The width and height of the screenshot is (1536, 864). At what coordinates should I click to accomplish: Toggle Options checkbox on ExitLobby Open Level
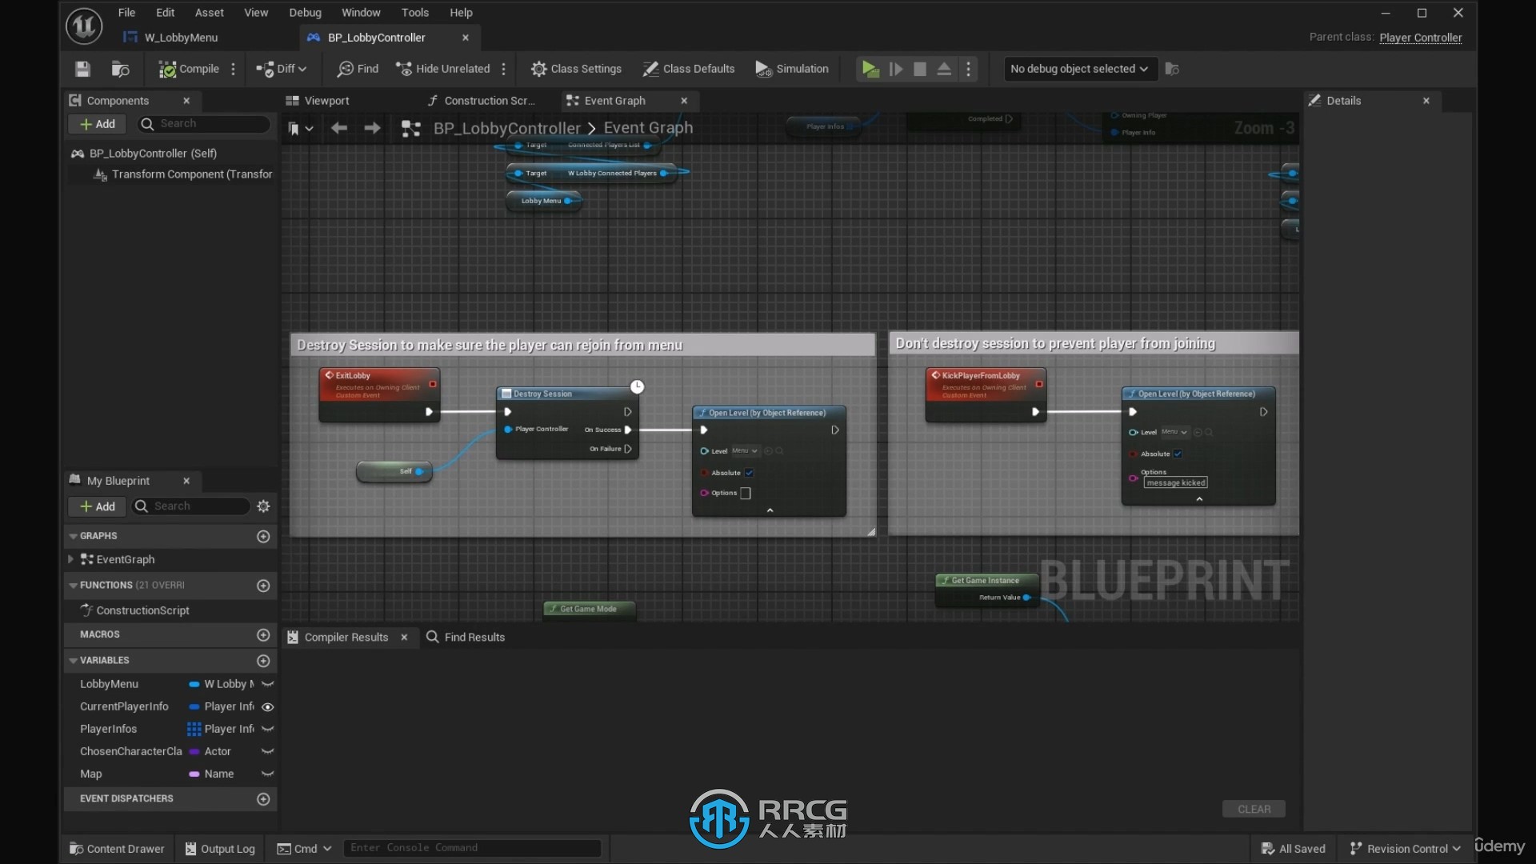[745, 493]
